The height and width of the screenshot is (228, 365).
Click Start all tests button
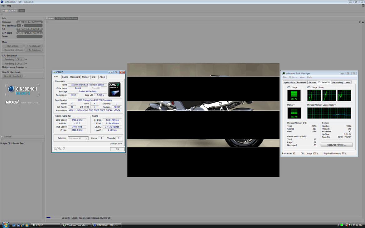[12, 46]
